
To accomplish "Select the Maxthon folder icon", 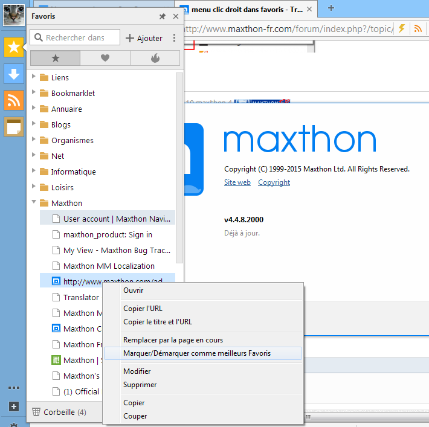I will coord(44,204).
